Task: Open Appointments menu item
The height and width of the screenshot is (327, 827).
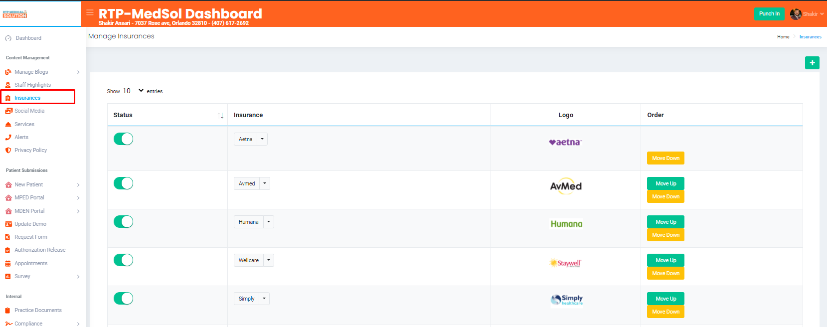Action: [31, 264]
